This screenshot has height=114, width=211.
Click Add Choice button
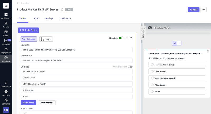[28, 103]
